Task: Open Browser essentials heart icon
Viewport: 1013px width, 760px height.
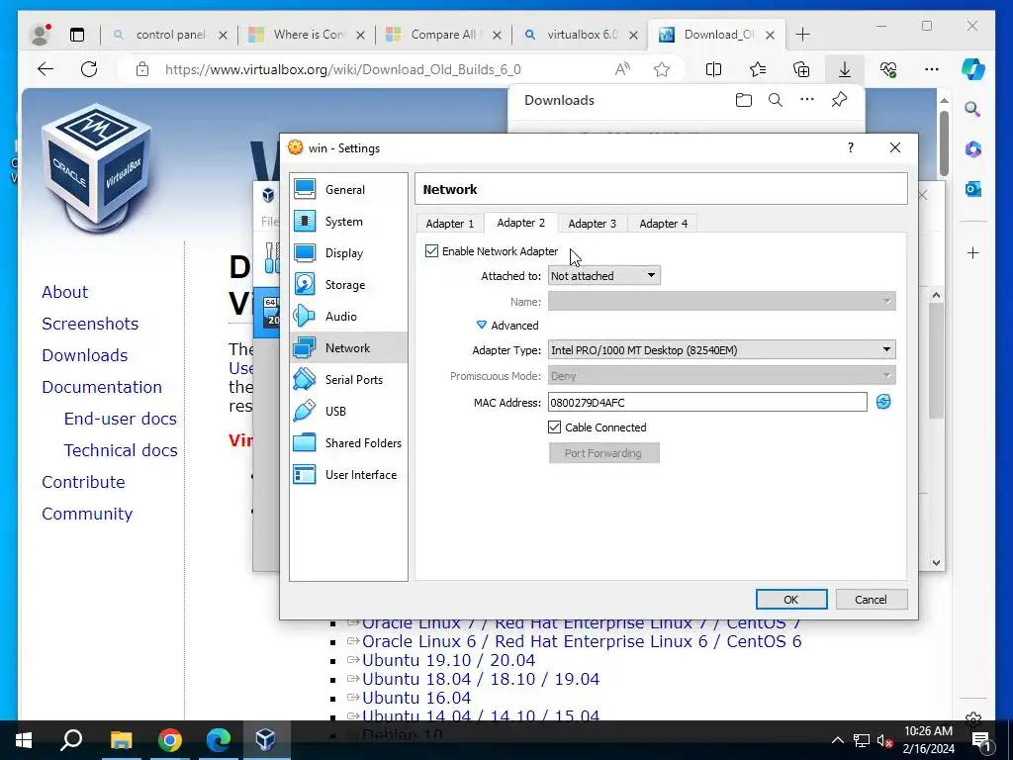Action: tap(888, 69)
